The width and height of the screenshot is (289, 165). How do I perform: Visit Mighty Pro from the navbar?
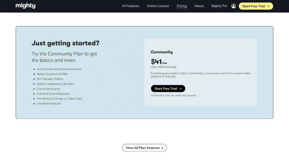[219, 6]
